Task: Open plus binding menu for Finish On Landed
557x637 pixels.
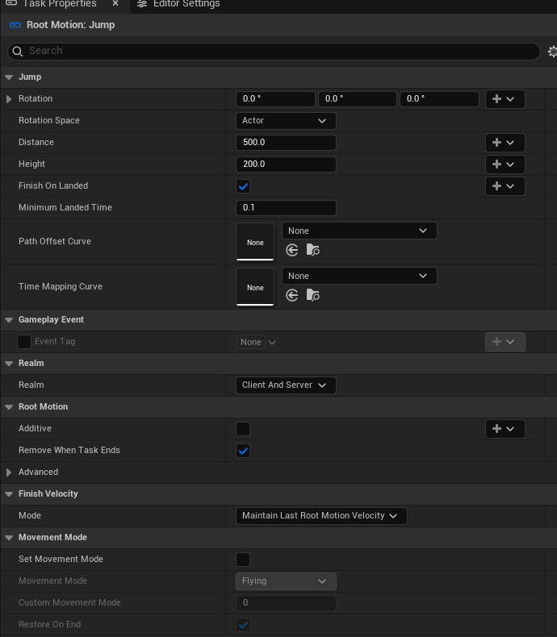Action: [505, 186]
